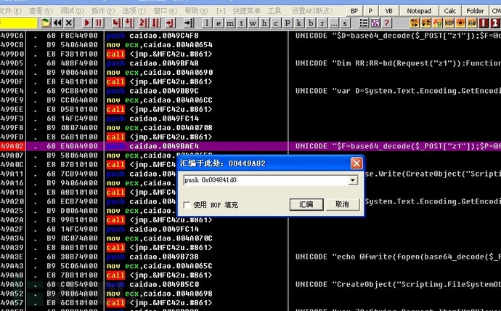501x311 pixels.
Task: Open the 查看(V) menu
Action: [41, 11]
